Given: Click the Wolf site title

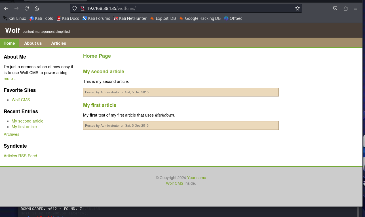Looking at the screenshot, I should point(12,30).
